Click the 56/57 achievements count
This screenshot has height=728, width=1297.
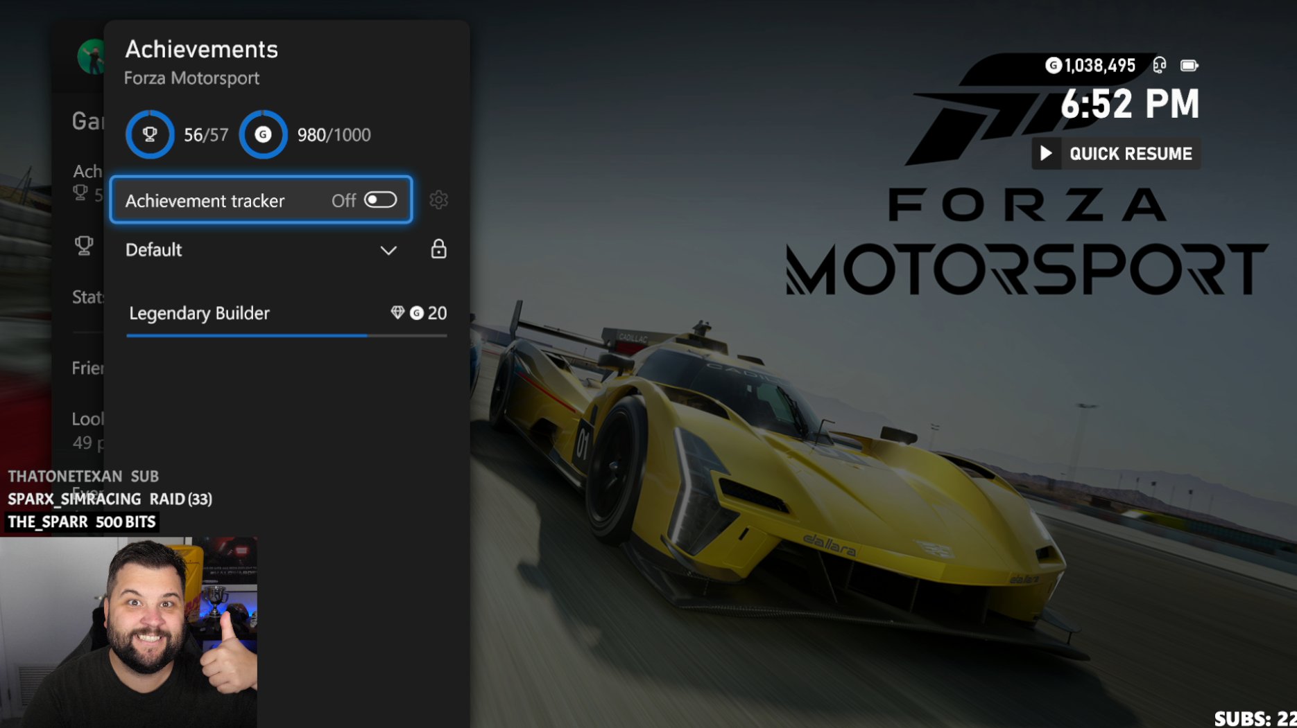(206, 135)
